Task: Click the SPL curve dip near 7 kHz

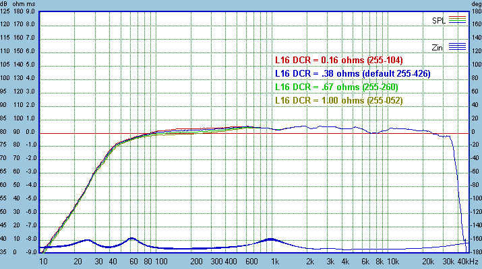Action: [371, 133]
